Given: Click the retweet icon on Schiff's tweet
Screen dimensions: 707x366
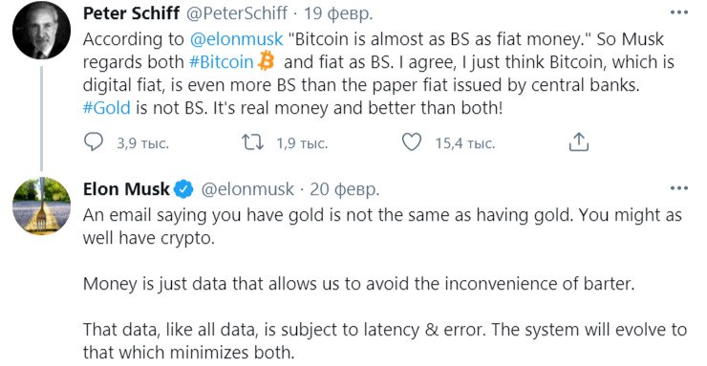Looking at the screenshot, I should [x=253, y=142].
